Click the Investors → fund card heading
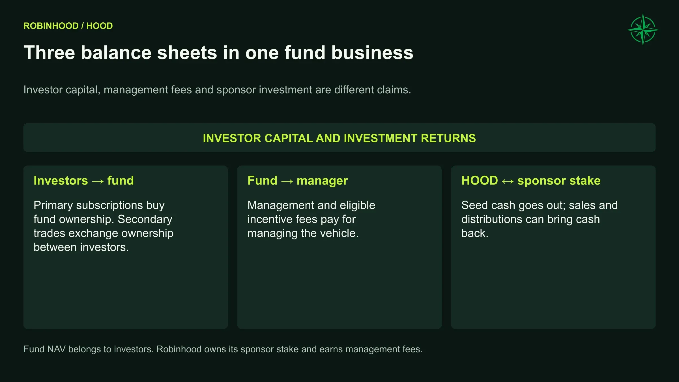This screenshot has width=679, height=382. [84, 181]
